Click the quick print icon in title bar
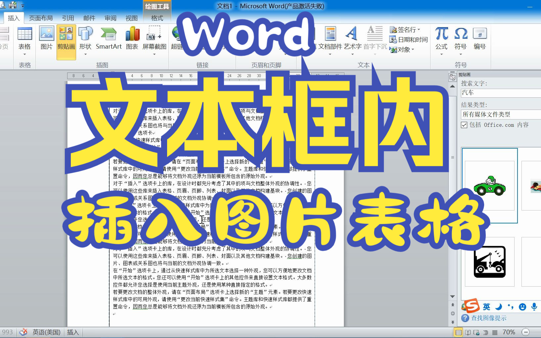Viewport: 541px width, 338px height. pos(13,5)
